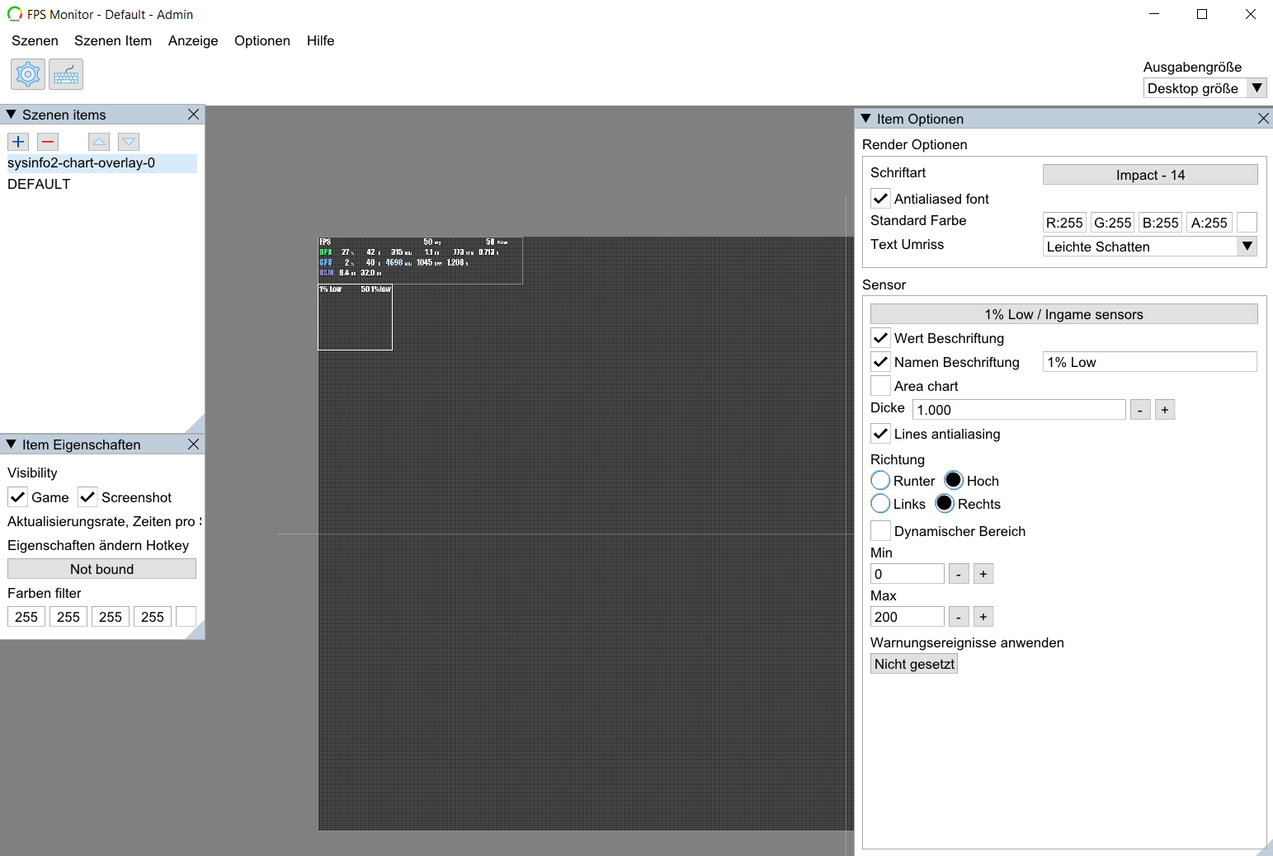Select the Links direction radio button

[880, 503]
